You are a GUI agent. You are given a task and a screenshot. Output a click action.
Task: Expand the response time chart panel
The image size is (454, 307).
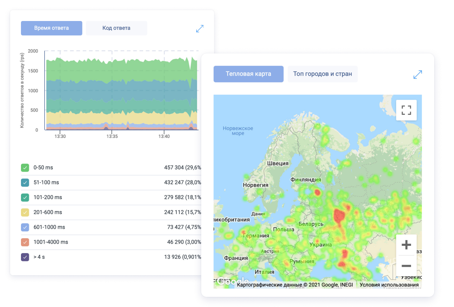(200, 29)
